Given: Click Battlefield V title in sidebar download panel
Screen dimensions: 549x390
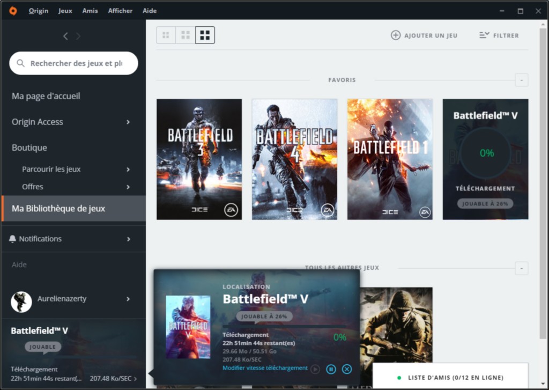Looking at the screenshot, I should pos(39,331).
